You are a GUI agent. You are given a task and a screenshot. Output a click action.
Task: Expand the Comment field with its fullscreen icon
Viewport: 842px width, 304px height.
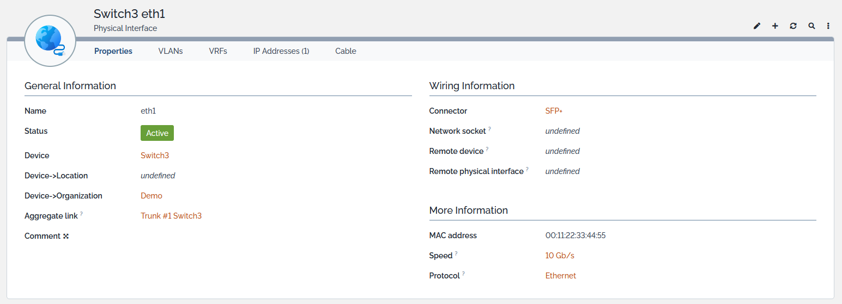(66, 237)
